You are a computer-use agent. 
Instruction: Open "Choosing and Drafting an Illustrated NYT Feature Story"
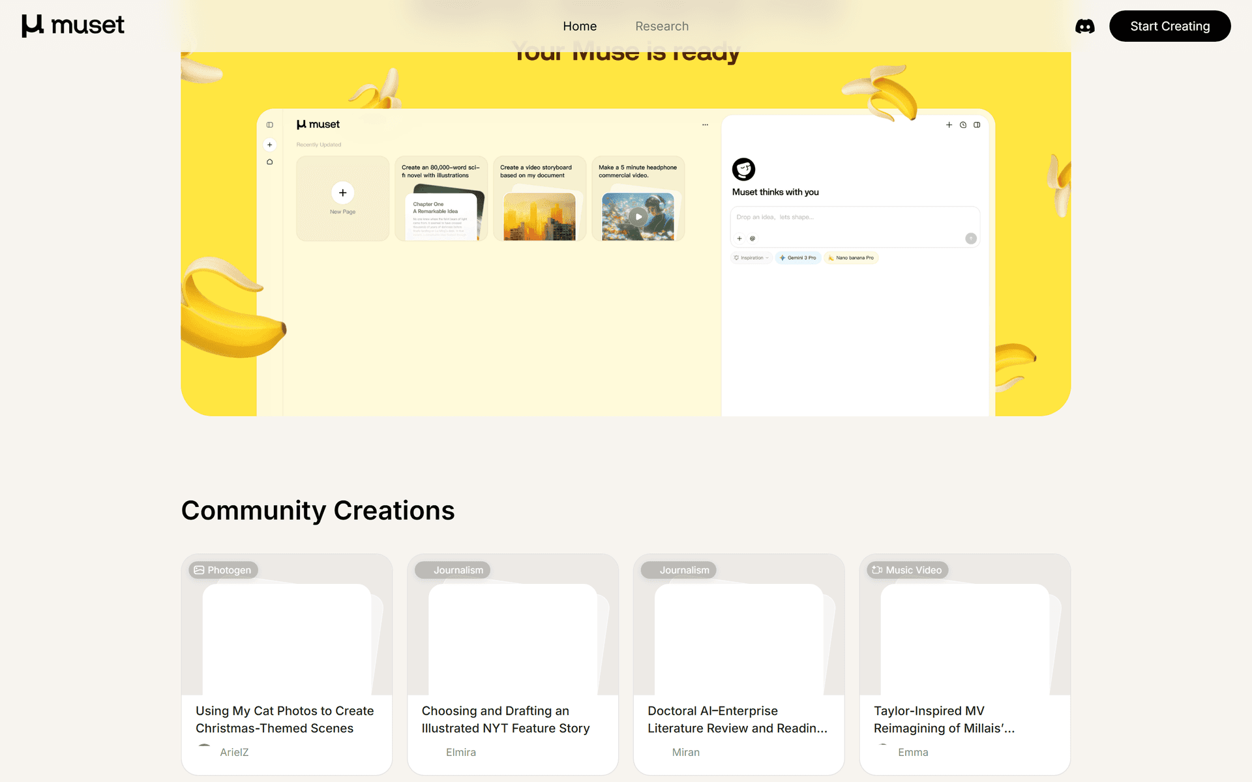505,719
